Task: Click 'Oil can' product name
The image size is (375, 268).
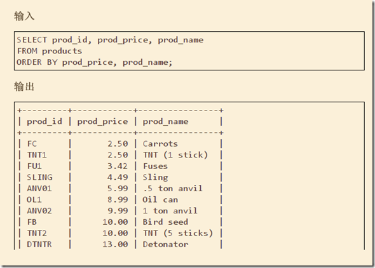Action: pos(160,199)
